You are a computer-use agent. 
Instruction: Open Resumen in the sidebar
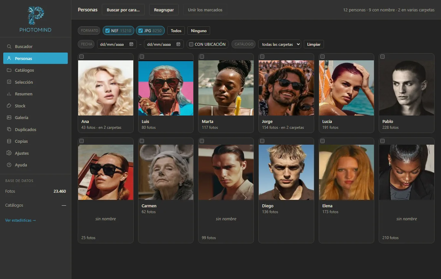(x=35, y=94)
